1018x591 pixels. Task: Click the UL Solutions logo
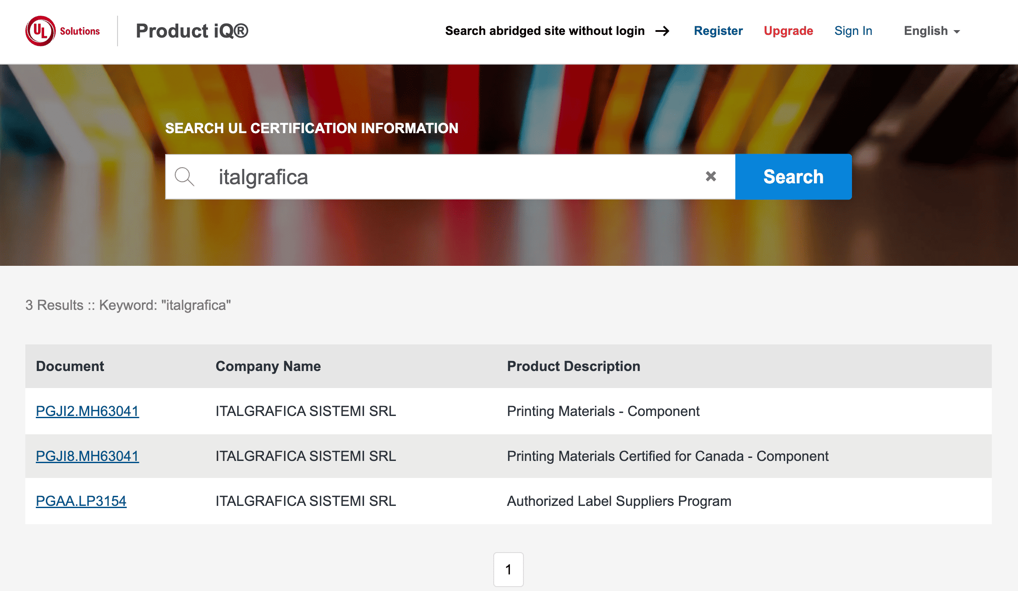(62, 31)
